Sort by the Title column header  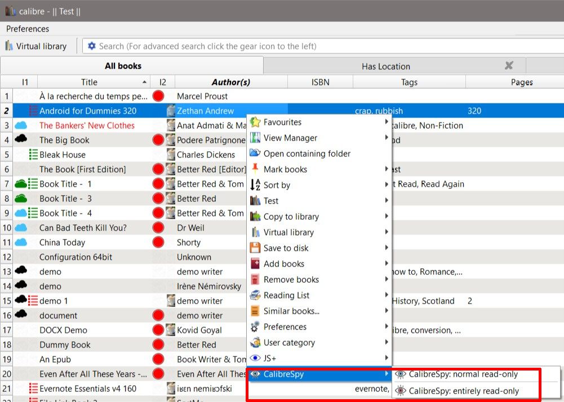[x=94, y=82]
